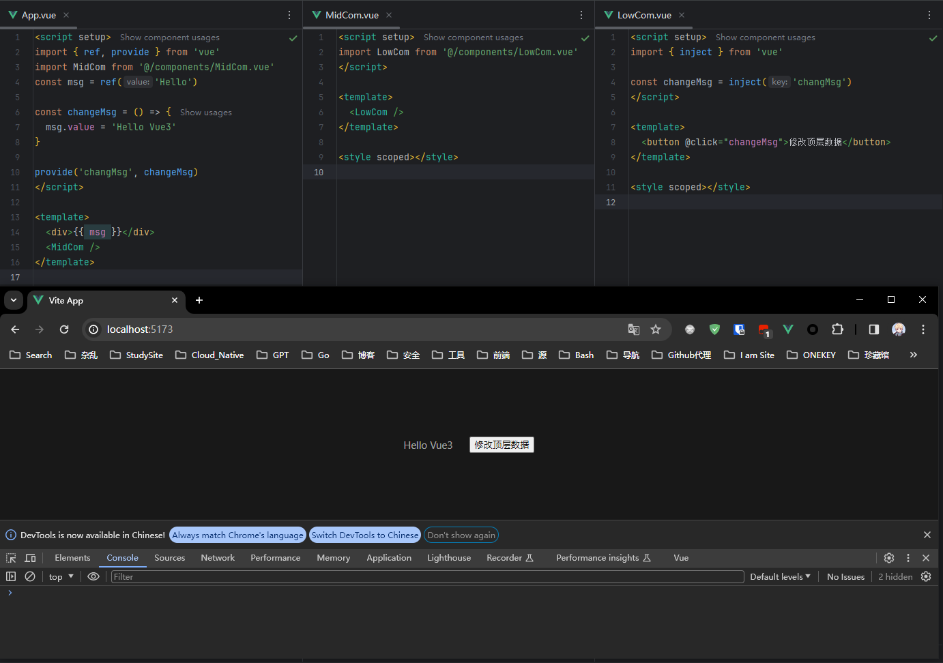The image size is (943, 663).
Task: Close the App.vue editor tab
Action: tap(66, 15)
